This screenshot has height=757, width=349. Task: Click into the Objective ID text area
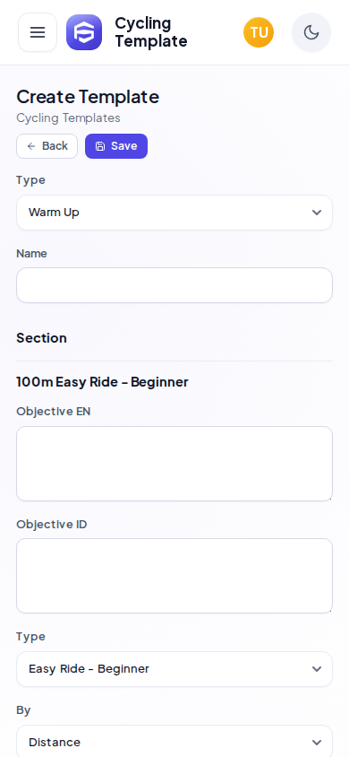pyautogui.click(x=174, y=576)
